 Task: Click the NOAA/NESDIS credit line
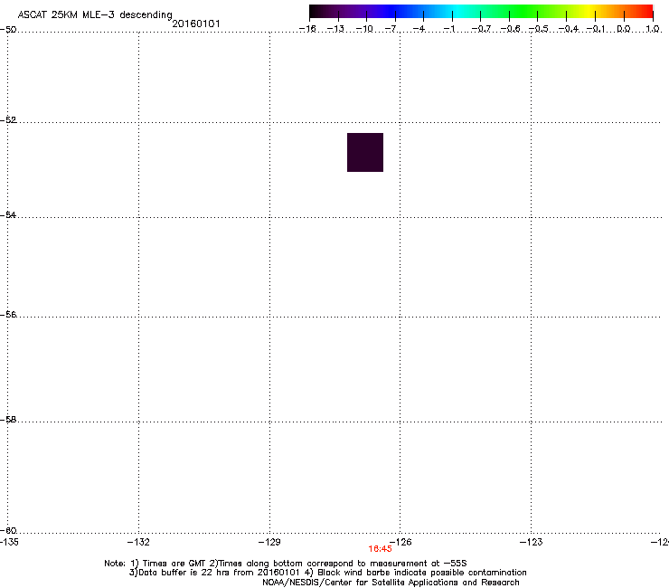[391, 583]
